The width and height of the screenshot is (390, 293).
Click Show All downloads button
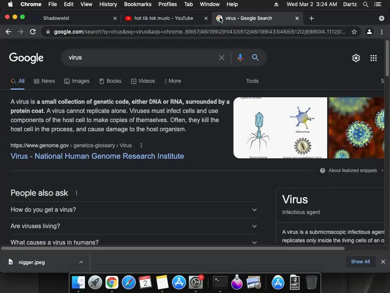point(360,262)
